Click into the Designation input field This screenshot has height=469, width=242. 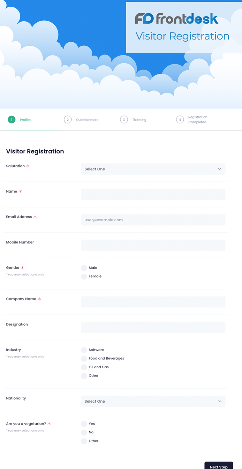pos(153,327)
